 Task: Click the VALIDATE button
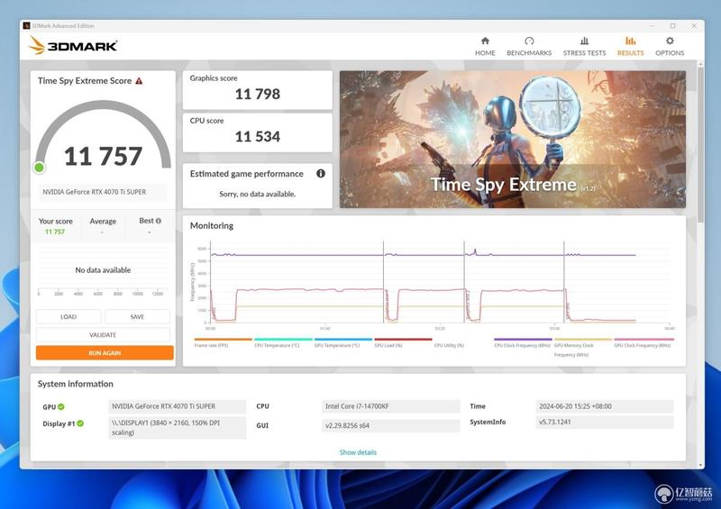(103, 334)
